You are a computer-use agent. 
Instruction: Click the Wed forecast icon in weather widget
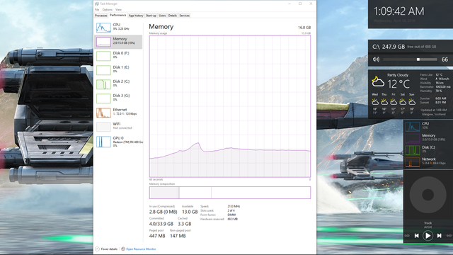[x=375, y=102]
